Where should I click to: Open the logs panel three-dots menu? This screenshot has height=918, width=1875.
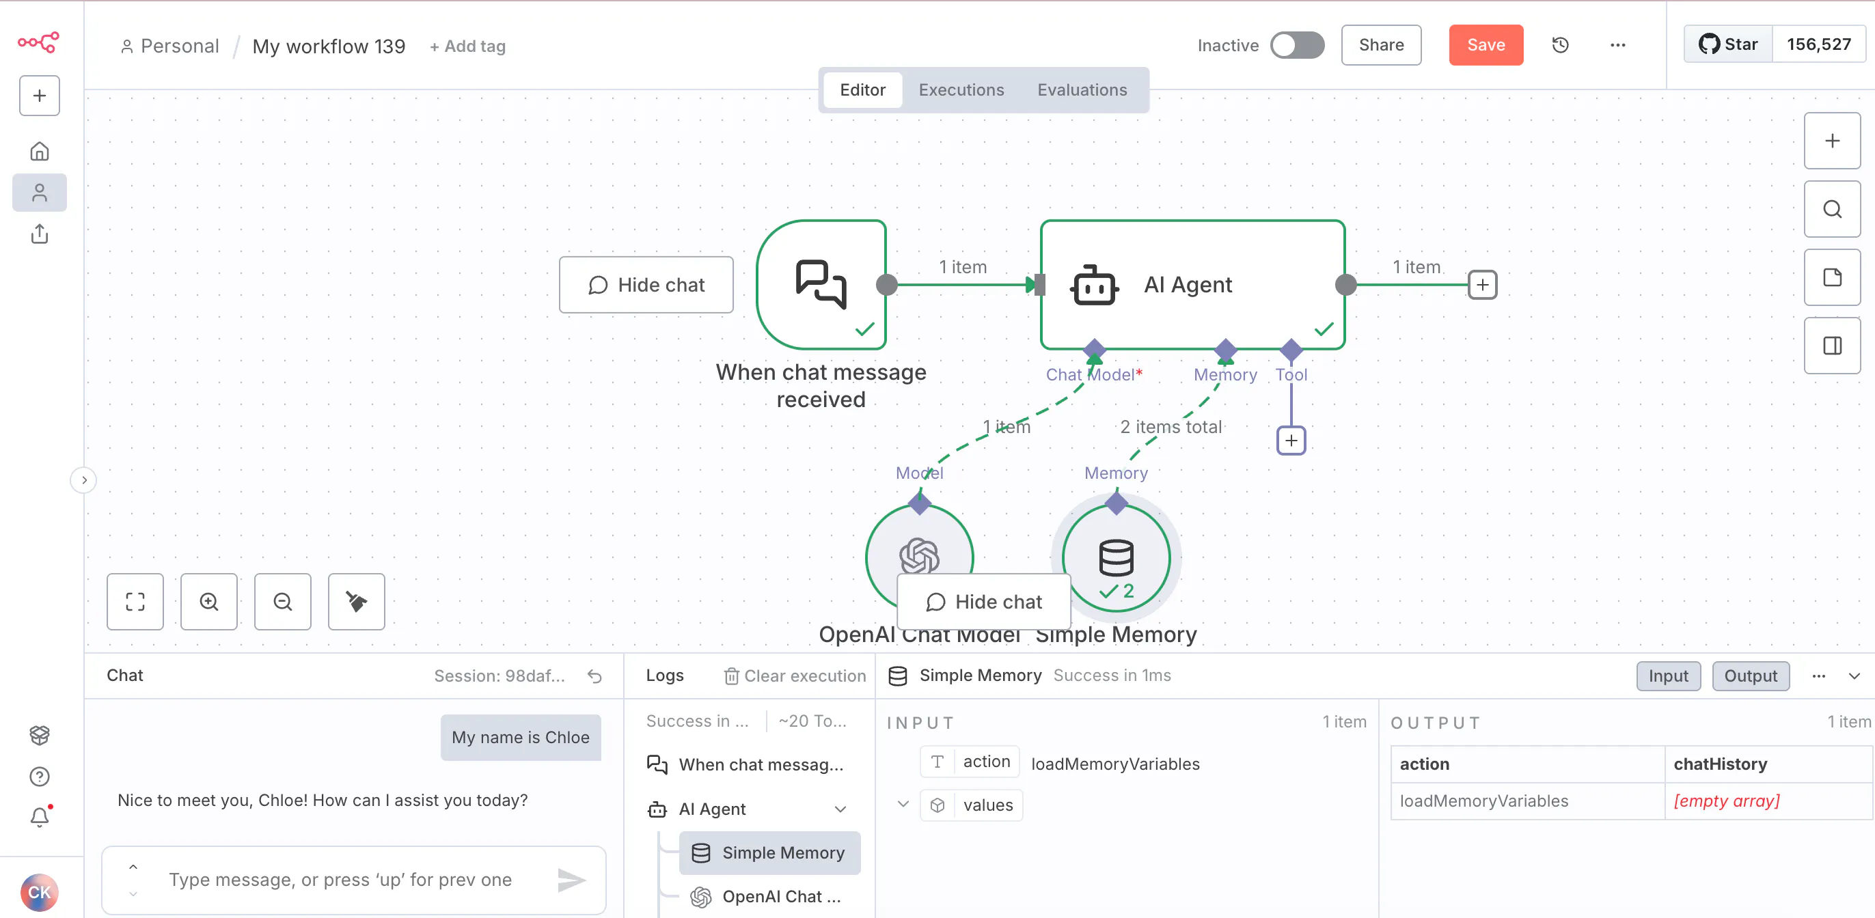pos(1818,676)
